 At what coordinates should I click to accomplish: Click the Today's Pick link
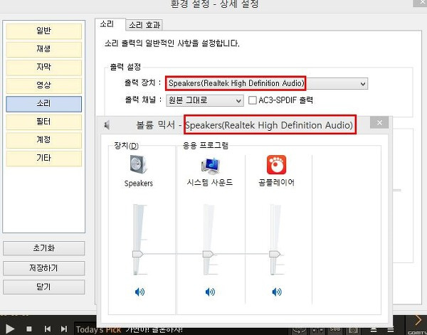(x=98, y=330)
